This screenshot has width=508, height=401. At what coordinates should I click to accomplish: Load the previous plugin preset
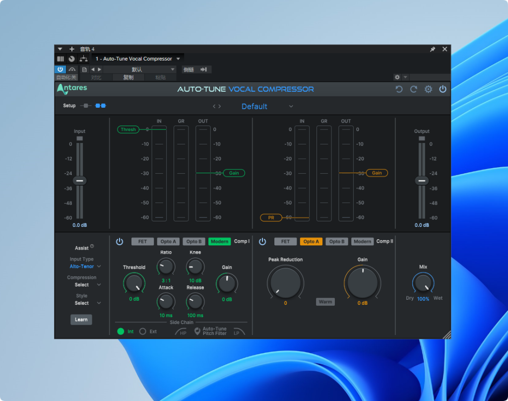click(214, 106)
